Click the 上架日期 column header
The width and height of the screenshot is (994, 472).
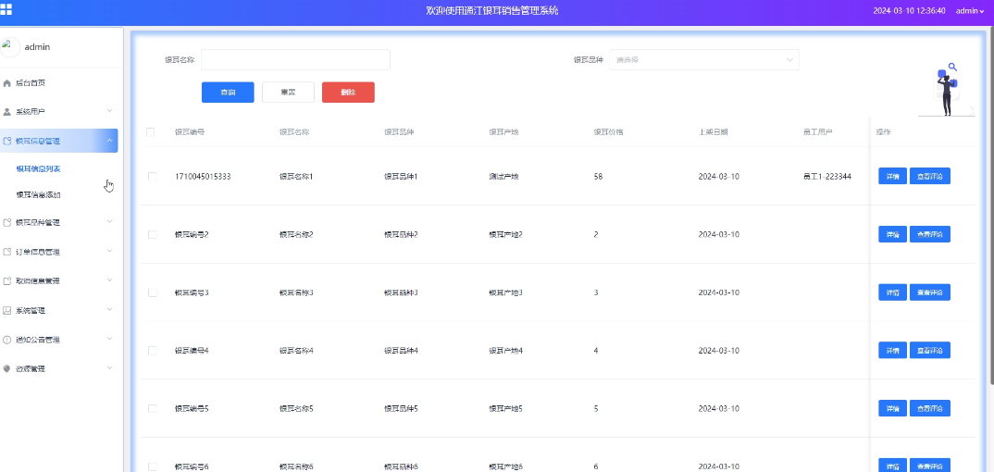point(714,132)
